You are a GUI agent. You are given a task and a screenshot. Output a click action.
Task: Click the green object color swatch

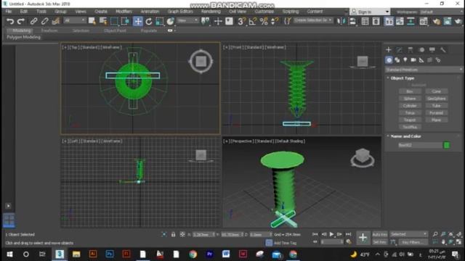pos(446,145)
